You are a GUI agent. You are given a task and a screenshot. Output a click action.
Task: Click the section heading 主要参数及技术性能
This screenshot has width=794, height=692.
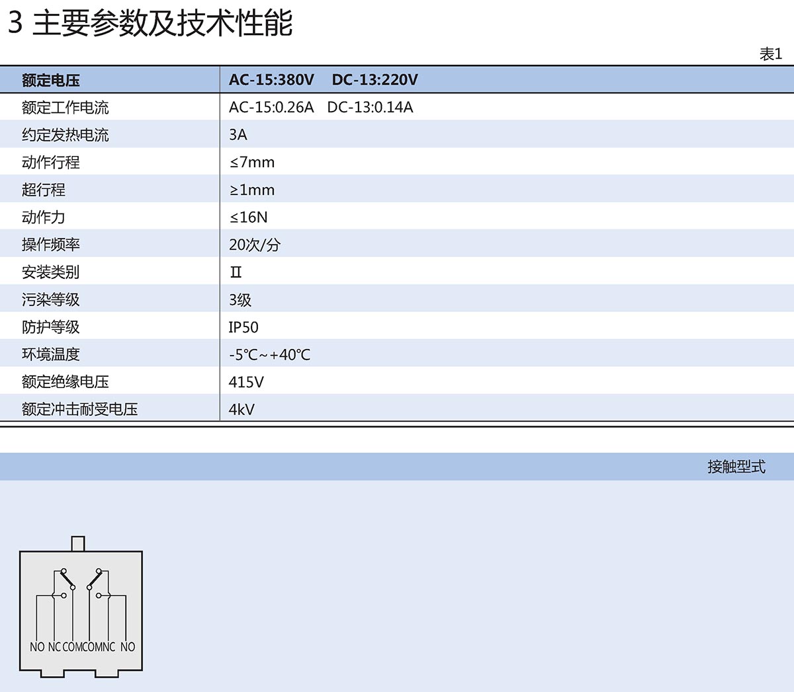click(x=162, y=23)
